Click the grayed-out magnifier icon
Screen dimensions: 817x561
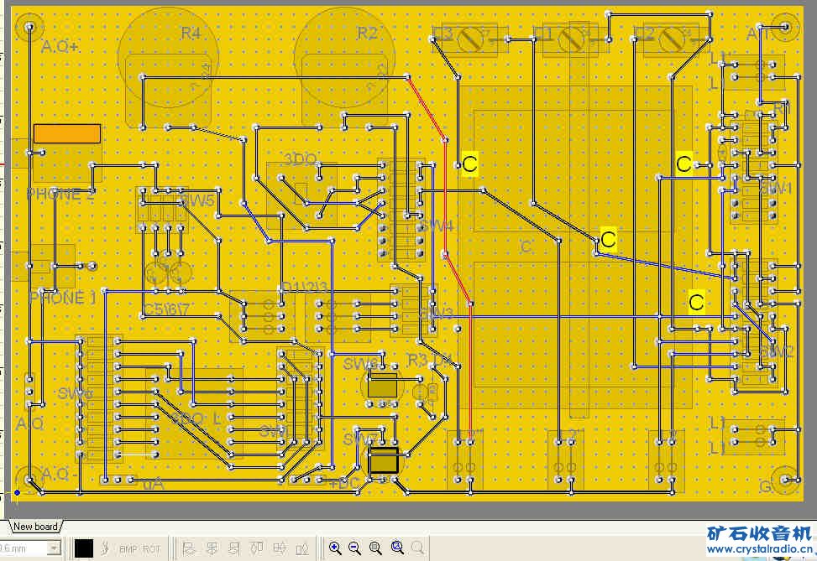pyautogui.click(x=417, y=548)
